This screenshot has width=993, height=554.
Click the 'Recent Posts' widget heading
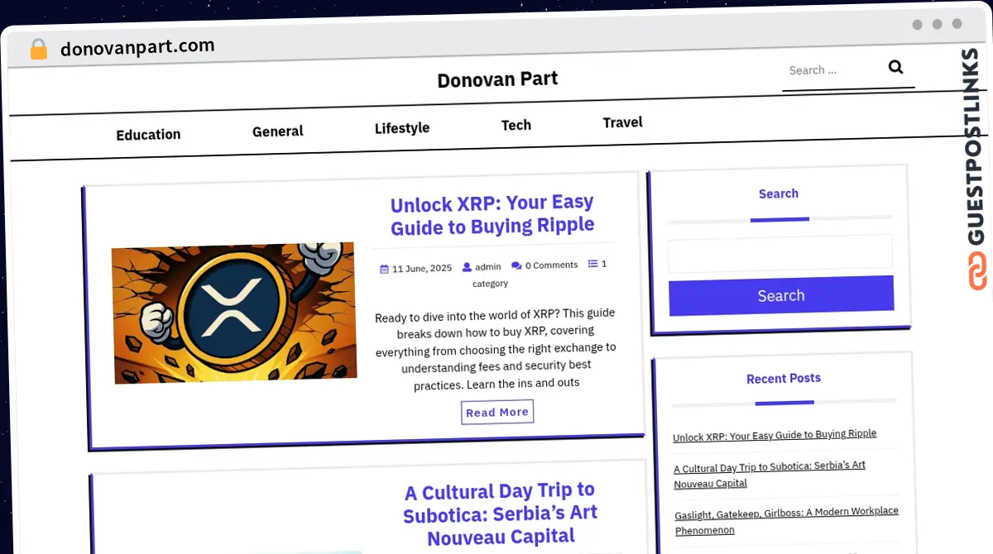784,378
